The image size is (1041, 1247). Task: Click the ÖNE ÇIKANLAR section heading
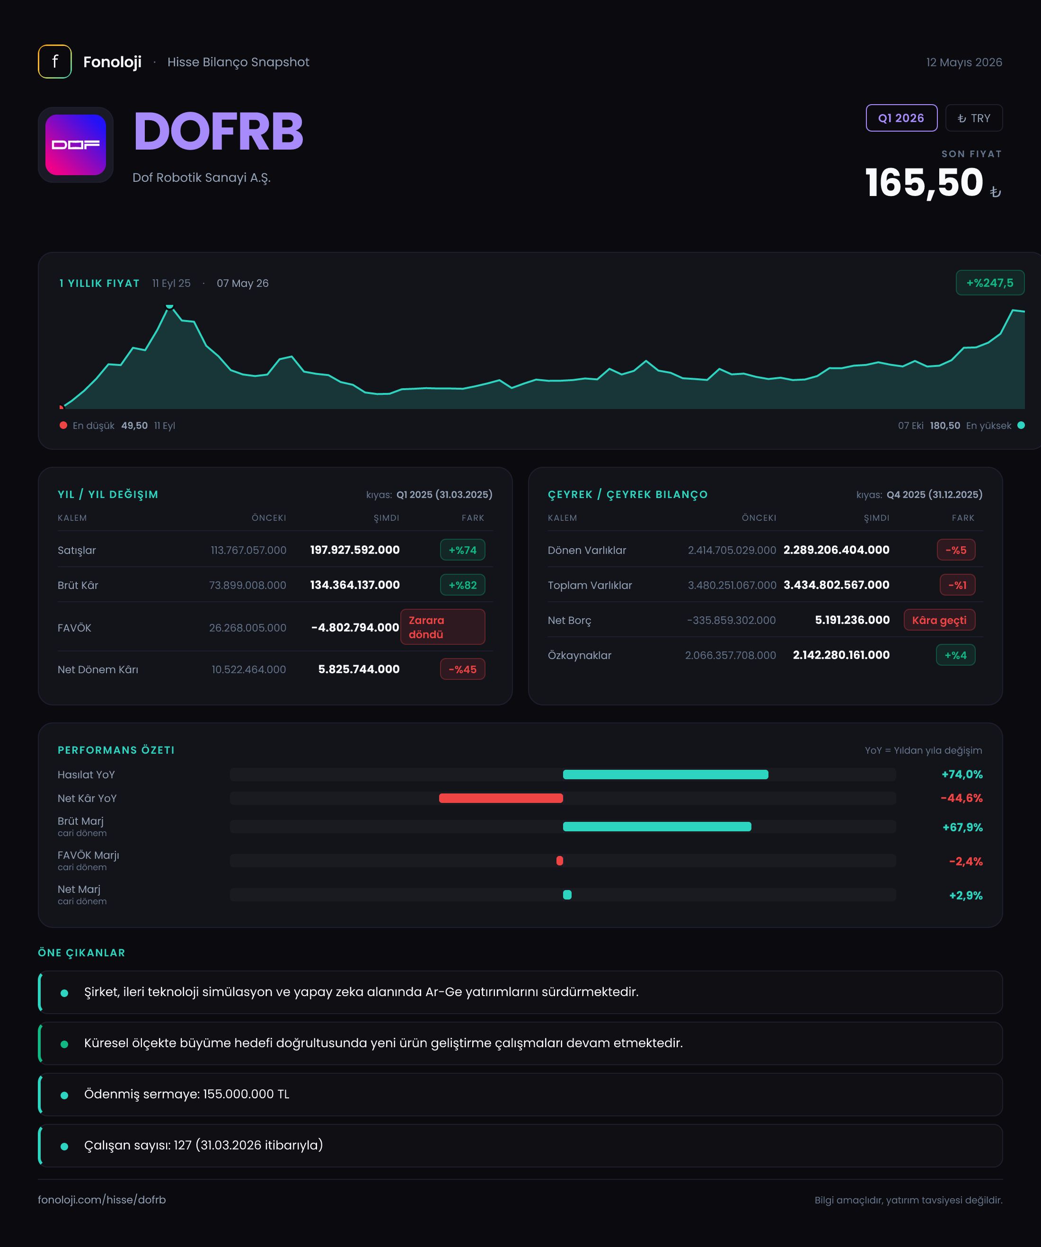[x=81, y=953]
